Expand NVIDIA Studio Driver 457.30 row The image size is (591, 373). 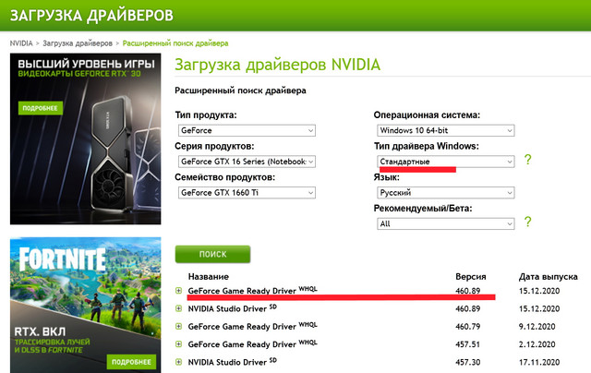(x=178, y=362)
